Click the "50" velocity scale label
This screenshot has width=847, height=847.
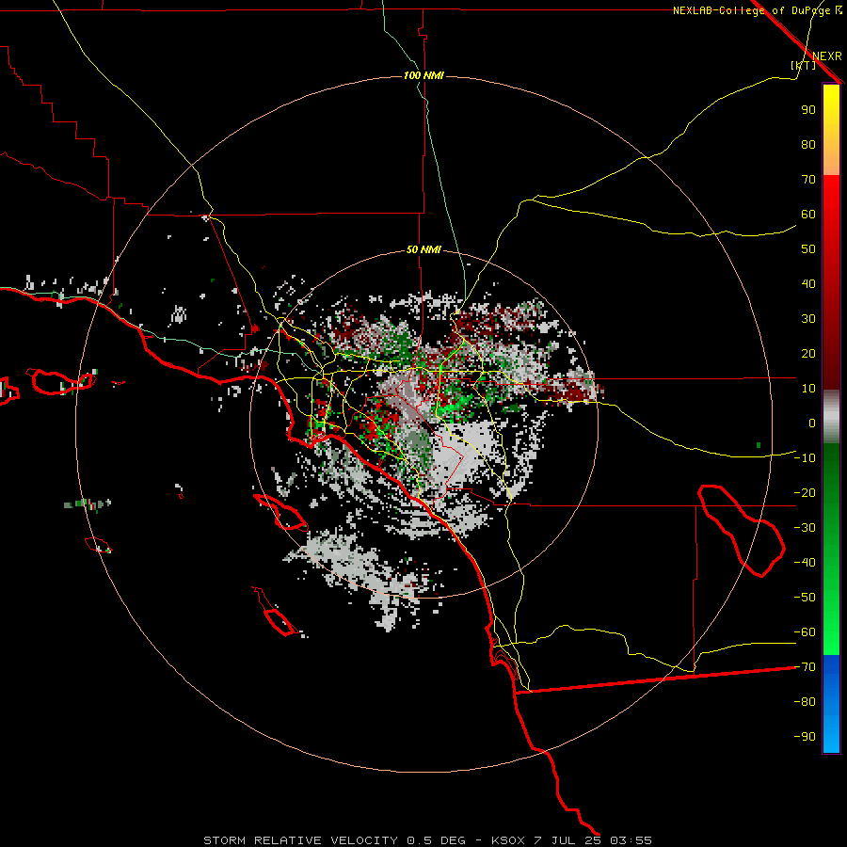pos(808,249)
